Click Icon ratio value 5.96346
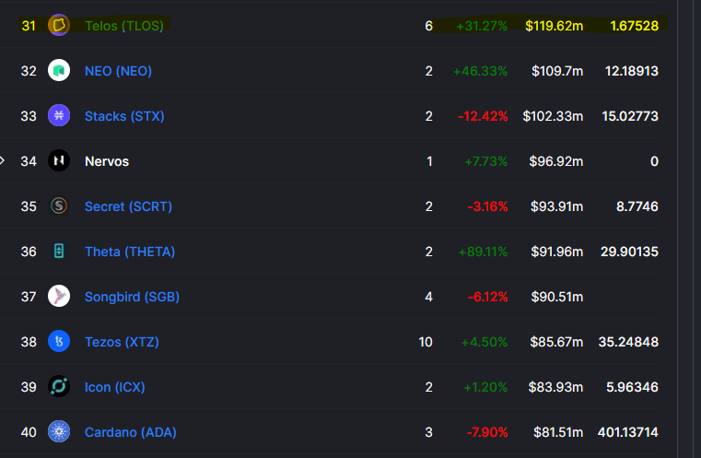The height and width of the screenshot is (458, 701). tap(632, 387)
